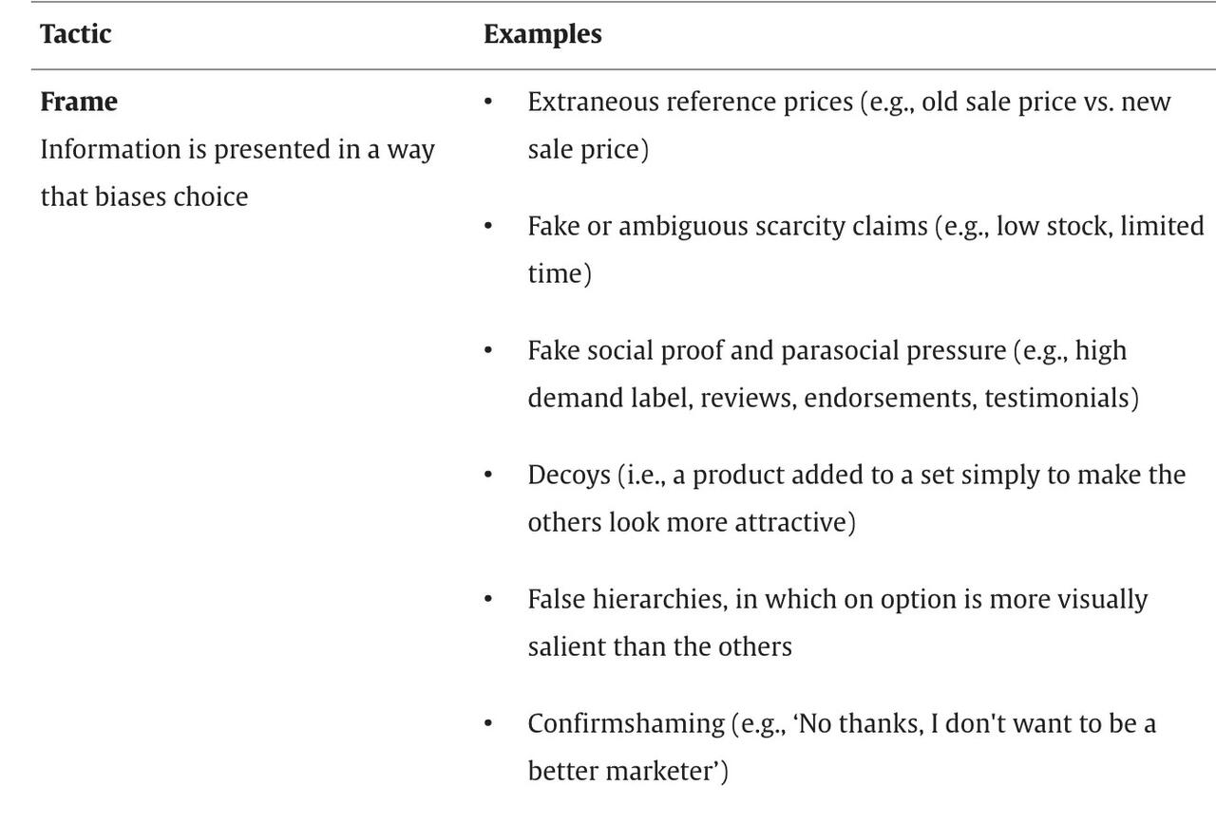Click the text 'that biases choice'

[x=144, y=196]
